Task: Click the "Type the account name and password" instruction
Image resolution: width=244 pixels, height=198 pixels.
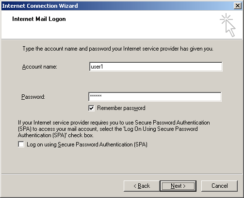Action: click(118, 49)
